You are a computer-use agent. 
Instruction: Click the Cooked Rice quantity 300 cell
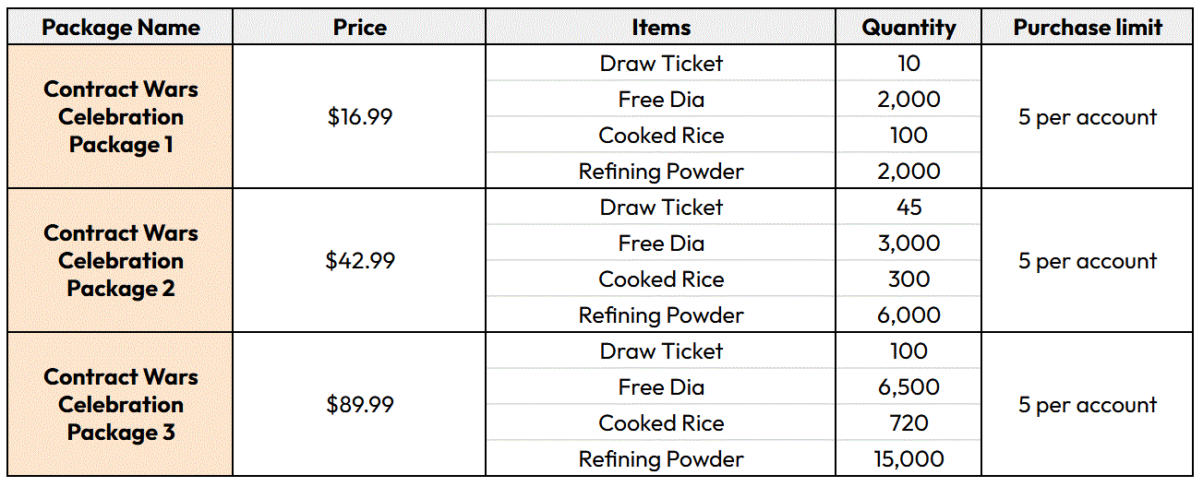[x=908, y=279]
